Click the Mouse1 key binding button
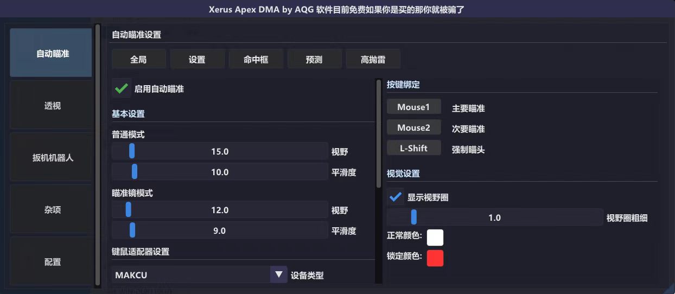The width and height of the screenshot is (675, 294). 413,107
